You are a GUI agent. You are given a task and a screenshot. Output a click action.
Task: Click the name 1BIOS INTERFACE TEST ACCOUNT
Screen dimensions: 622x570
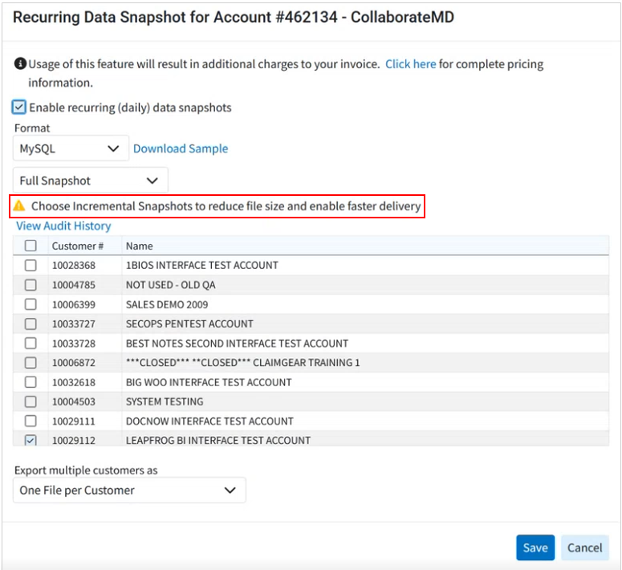[x=202, y=265]
